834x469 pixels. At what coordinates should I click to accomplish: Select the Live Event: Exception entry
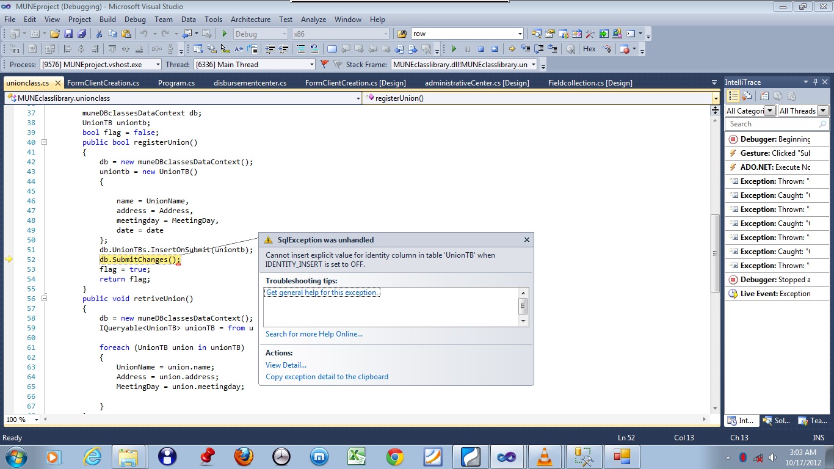(x=777, y=294)
